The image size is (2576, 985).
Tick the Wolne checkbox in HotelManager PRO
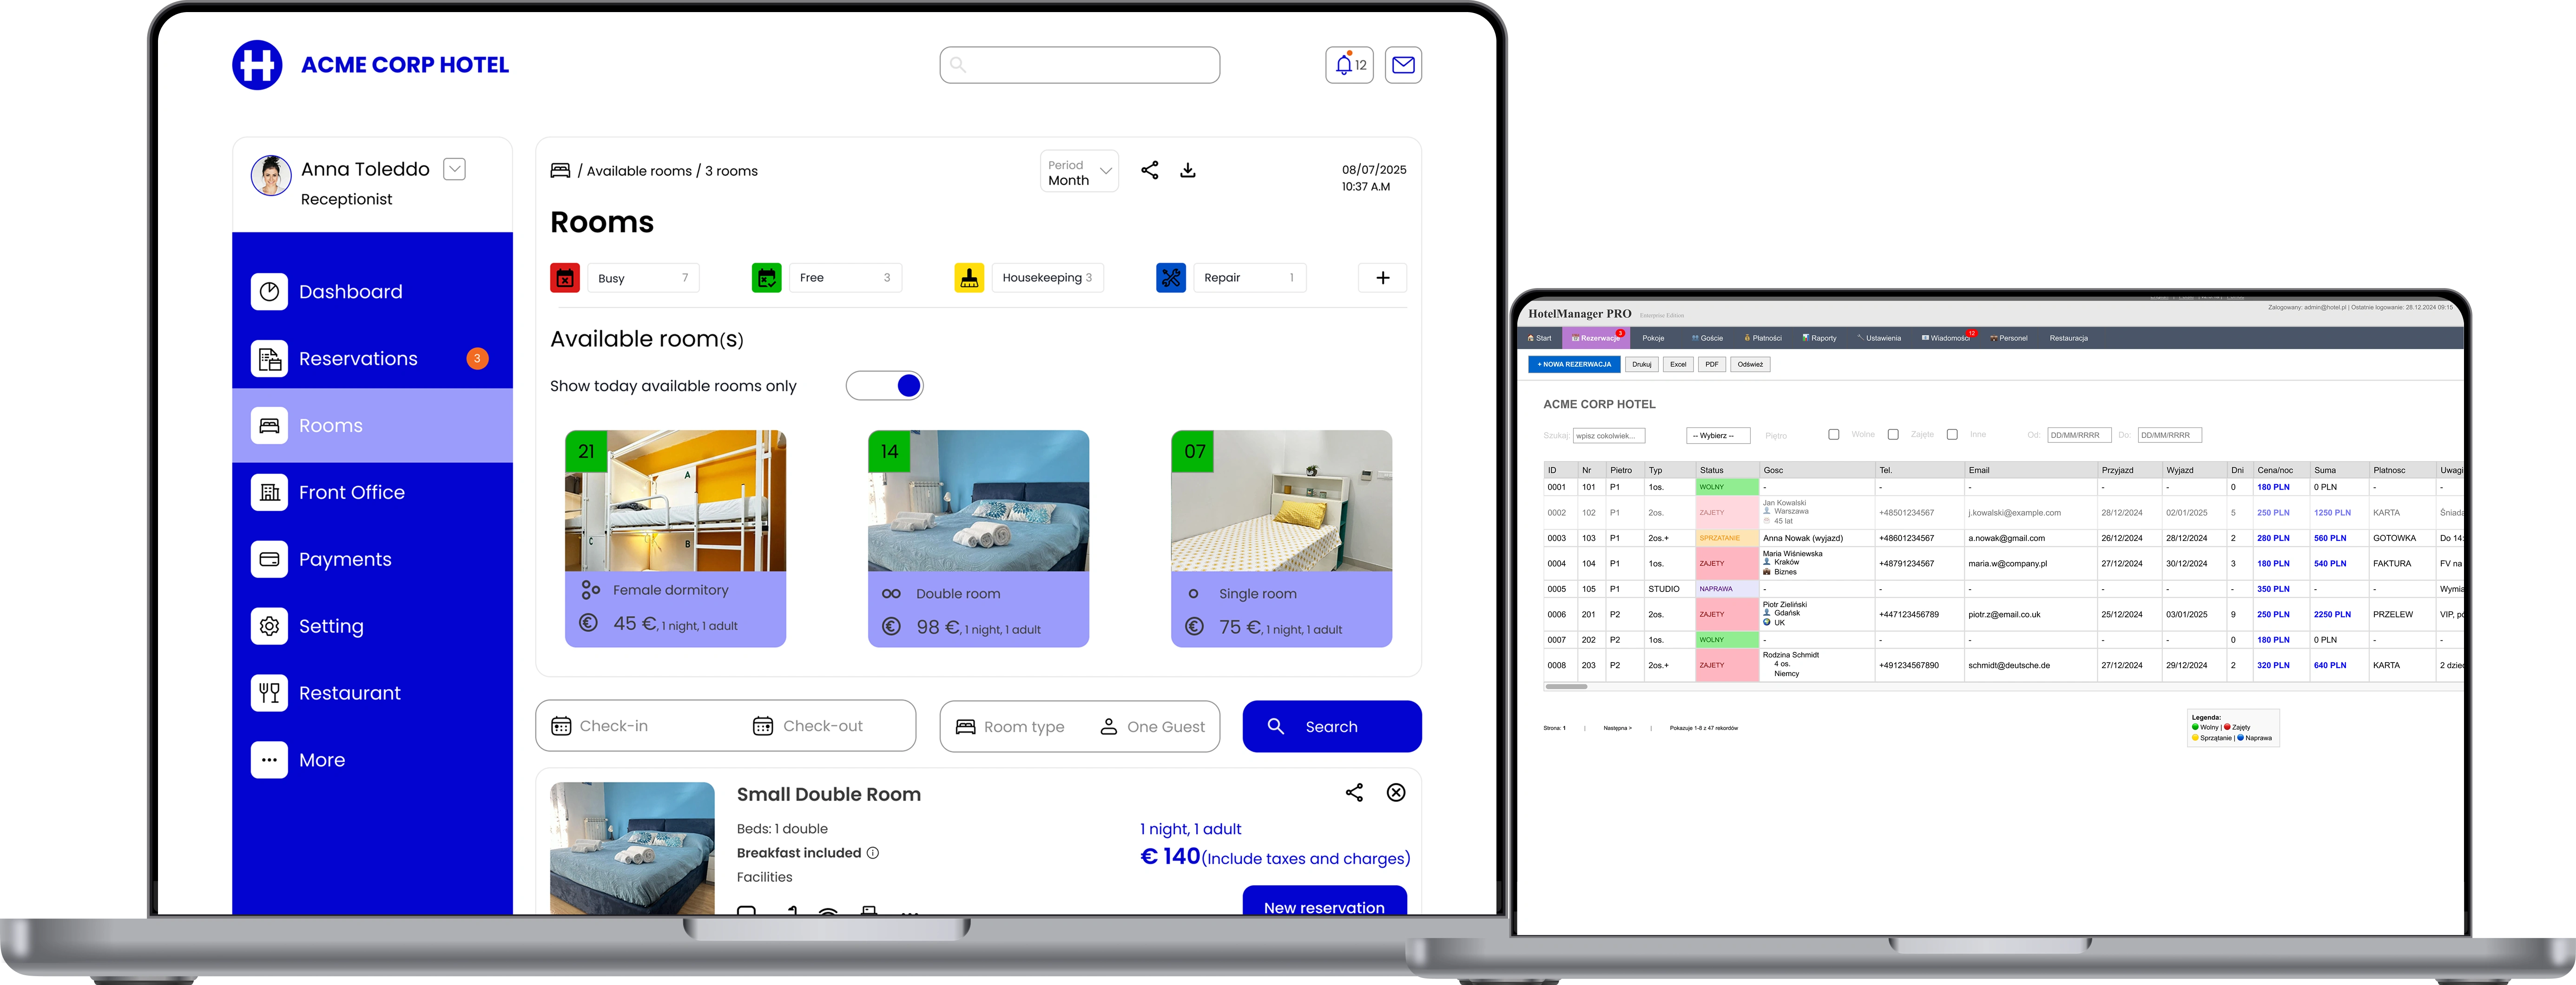[x=1833, y=434]
